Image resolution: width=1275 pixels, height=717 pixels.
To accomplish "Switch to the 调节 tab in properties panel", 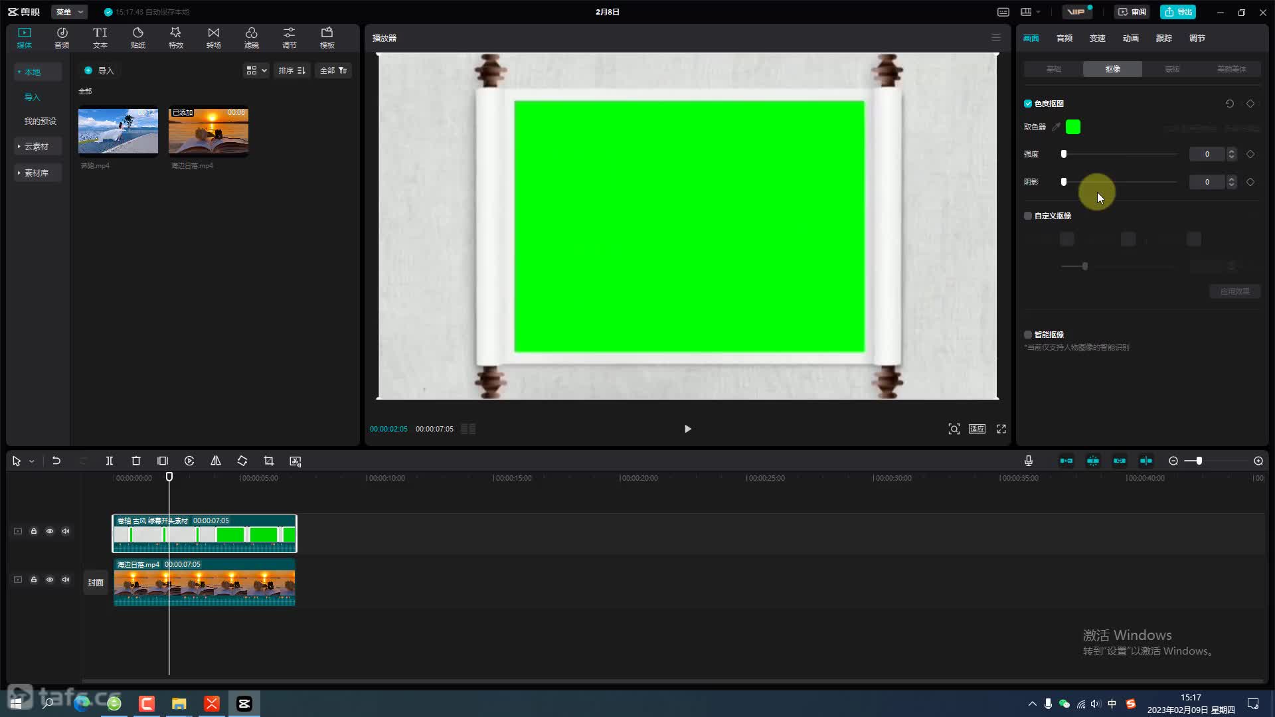I will point(1197,39).
